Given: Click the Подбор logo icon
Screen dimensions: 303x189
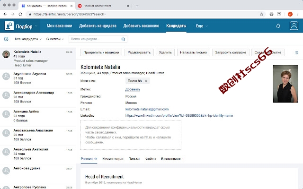Looking at the screenshot, I should pos(9,26).
